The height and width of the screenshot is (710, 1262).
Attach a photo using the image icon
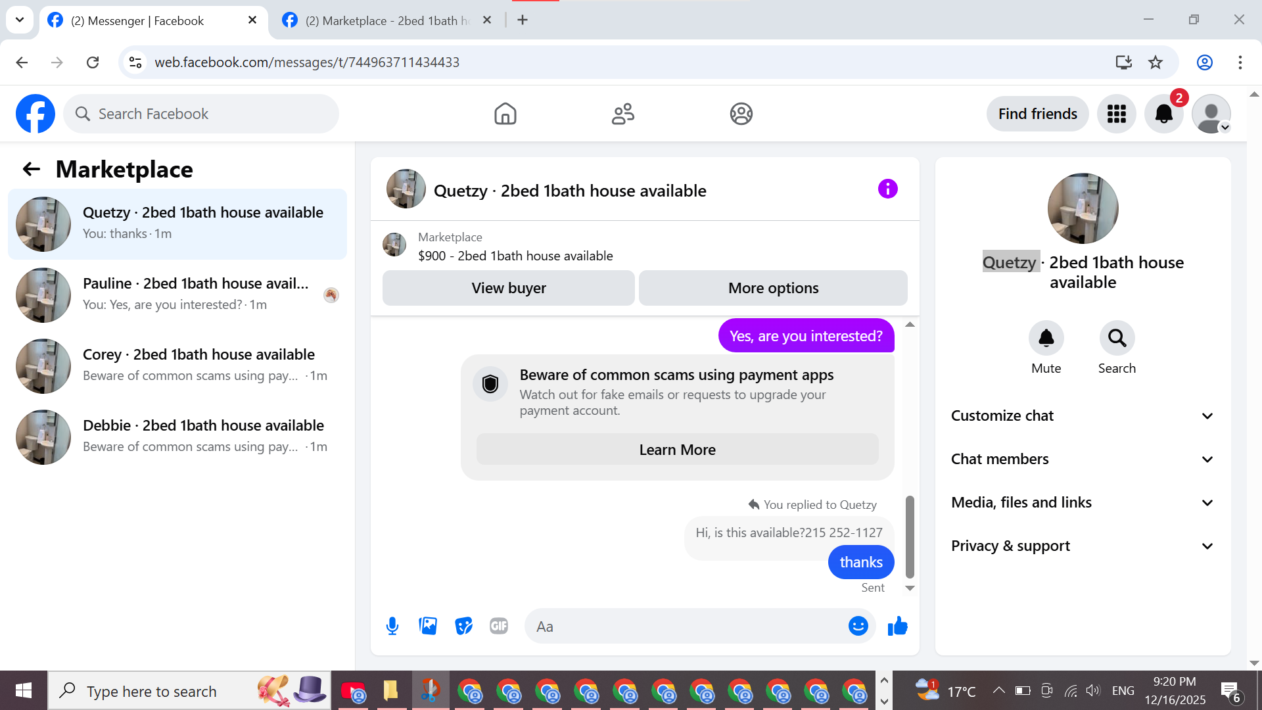428,627
